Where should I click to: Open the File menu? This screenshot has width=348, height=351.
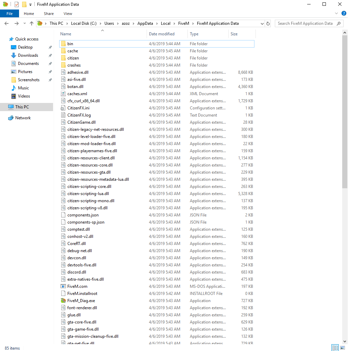[x=10, y=14]
